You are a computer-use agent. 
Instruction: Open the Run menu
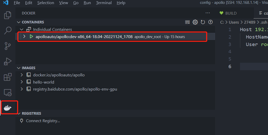87,3
